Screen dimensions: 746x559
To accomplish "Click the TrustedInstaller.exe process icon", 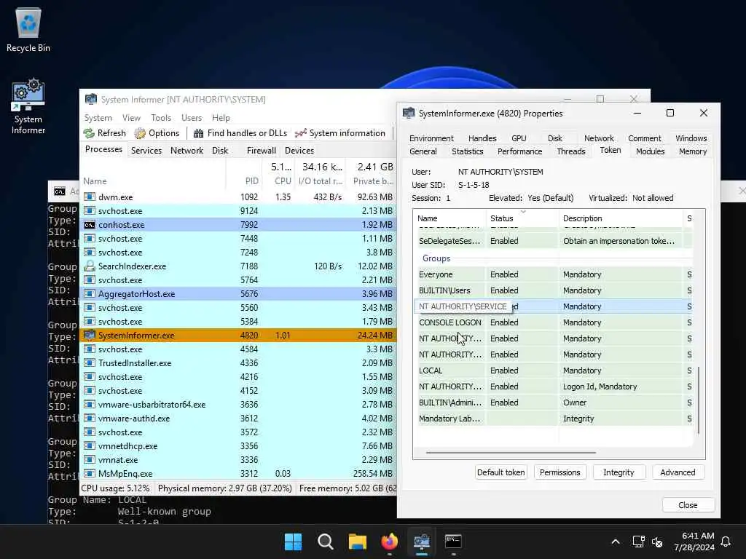I will click(x=89, y=362).
